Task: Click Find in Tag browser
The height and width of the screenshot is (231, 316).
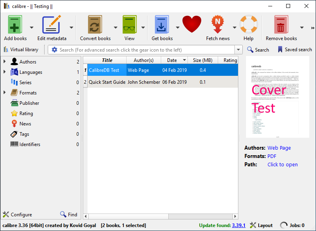Action: (69, 214)
